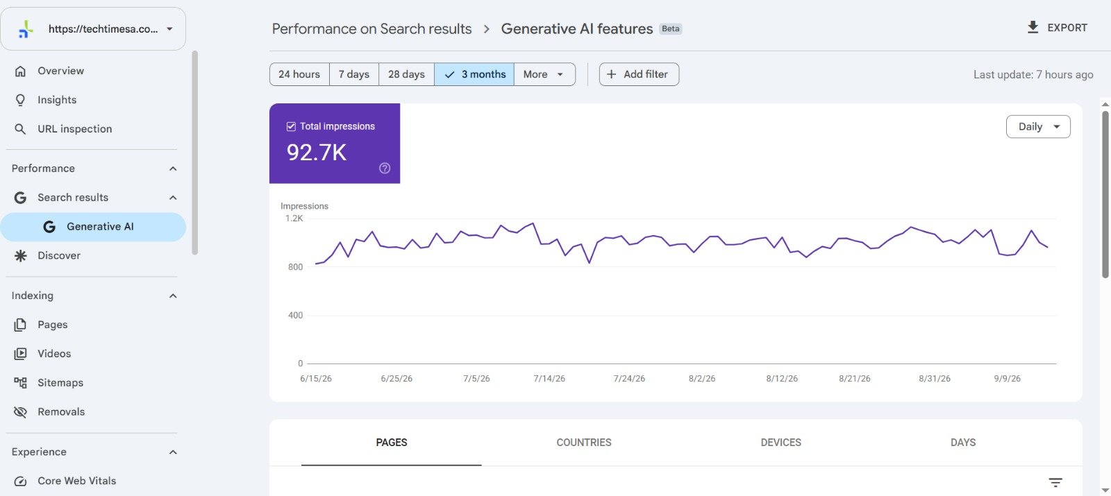This screenshot has height=496, width=1111.
Task: Collapse the Performance section
Action: tap(173, 169)
